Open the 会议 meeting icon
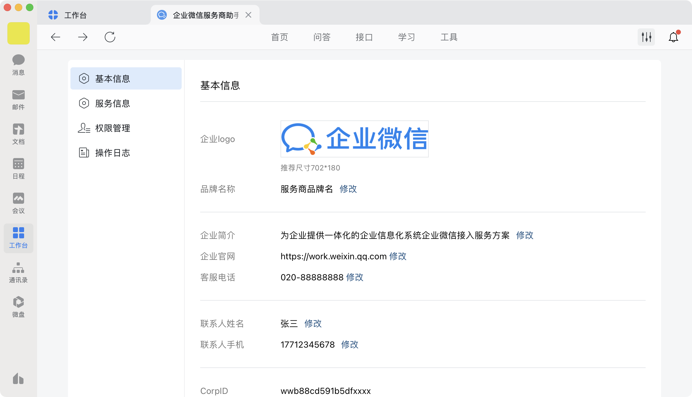The image size is (692, 397). (x=19, y=203)
